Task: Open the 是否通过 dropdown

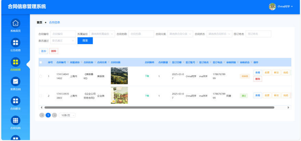Action: tap(63, 41)
